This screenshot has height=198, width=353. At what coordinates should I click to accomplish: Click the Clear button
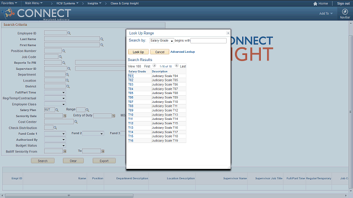[x=73, y=161]
